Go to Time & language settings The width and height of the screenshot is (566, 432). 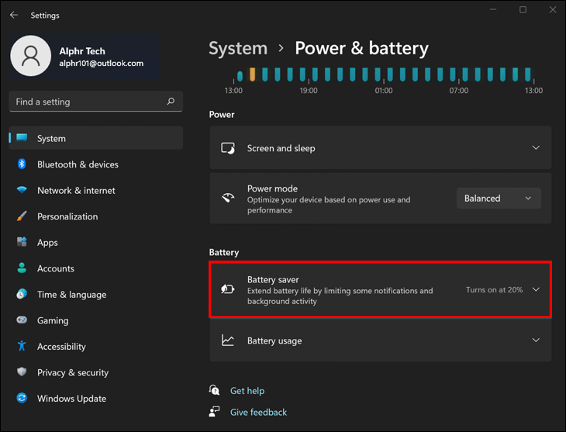pyautogui.click(x=71, y=295)
